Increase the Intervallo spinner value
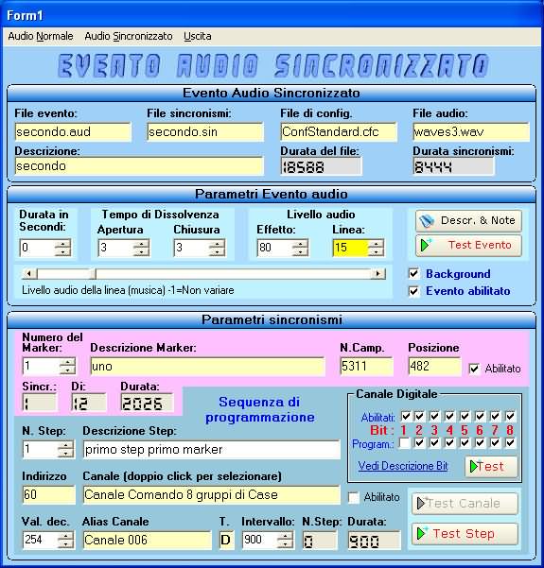The image size is (544, 568). (285, 536)
